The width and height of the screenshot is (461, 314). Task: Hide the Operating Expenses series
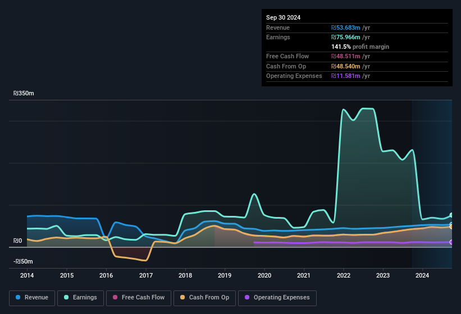click(277, 298)
